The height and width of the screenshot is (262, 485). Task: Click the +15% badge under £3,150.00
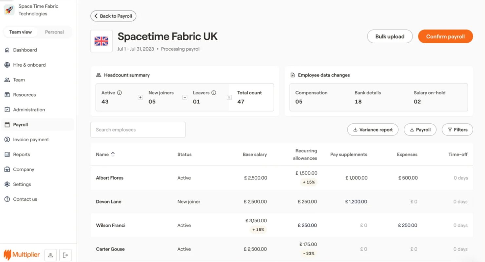pyautogui.click(x=258, y=230)
